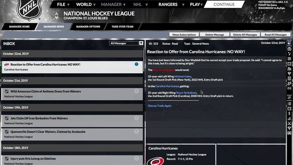Select Wild Announce Claim of Anthony Greco message
Viewport: 293px width, 165px height.
point(72,94)
